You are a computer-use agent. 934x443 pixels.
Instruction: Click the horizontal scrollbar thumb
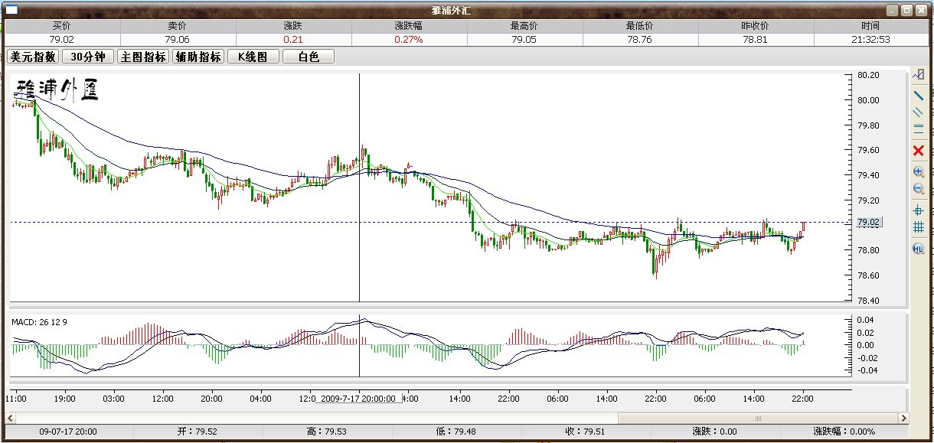click(758, 419)
